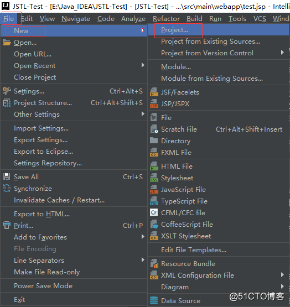Open the Run menu
290x307 pixels.
click(215, 19)
